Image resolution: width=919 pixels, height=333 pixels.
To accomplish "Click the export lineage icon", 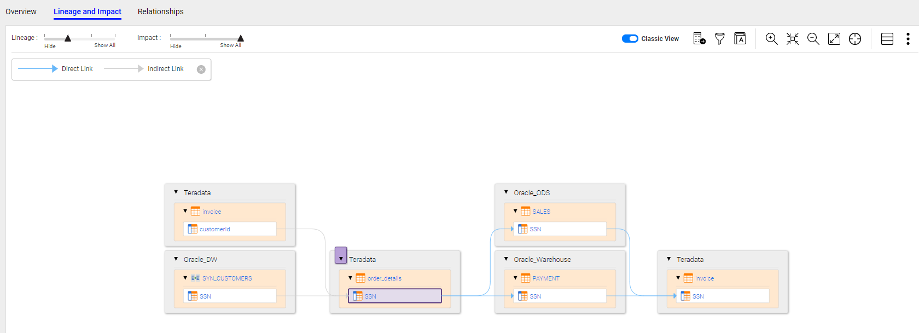I will 699,38.
